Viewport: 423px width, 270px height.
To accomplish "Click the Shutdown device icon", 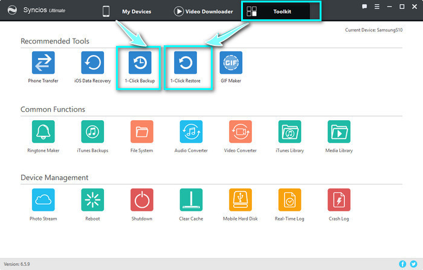I will [x=142, y=199].
